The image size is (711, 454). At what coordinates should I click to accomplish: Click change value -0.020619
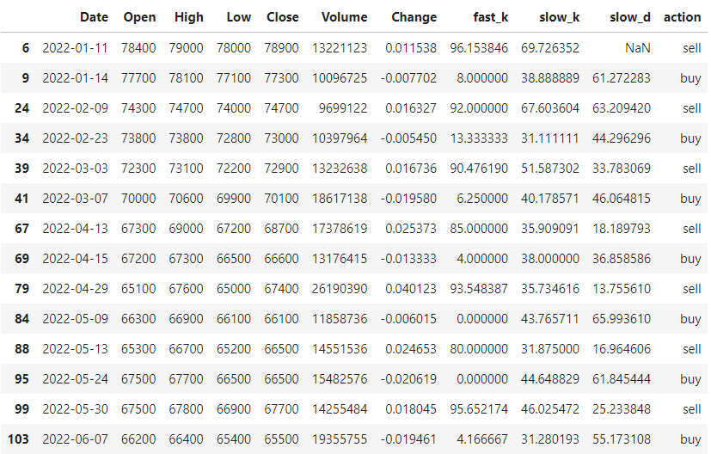tap(408, 378)
